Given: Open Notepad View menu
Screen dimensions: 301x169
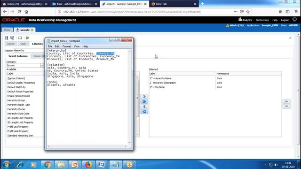Looking at the screenshot, I should coord(77,46).
